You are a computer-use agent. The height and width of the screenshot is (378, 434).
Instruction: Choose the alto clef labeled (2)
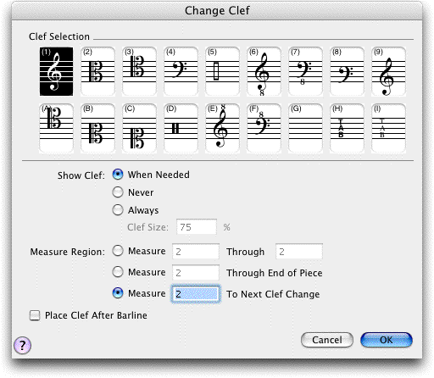[97, 71]
